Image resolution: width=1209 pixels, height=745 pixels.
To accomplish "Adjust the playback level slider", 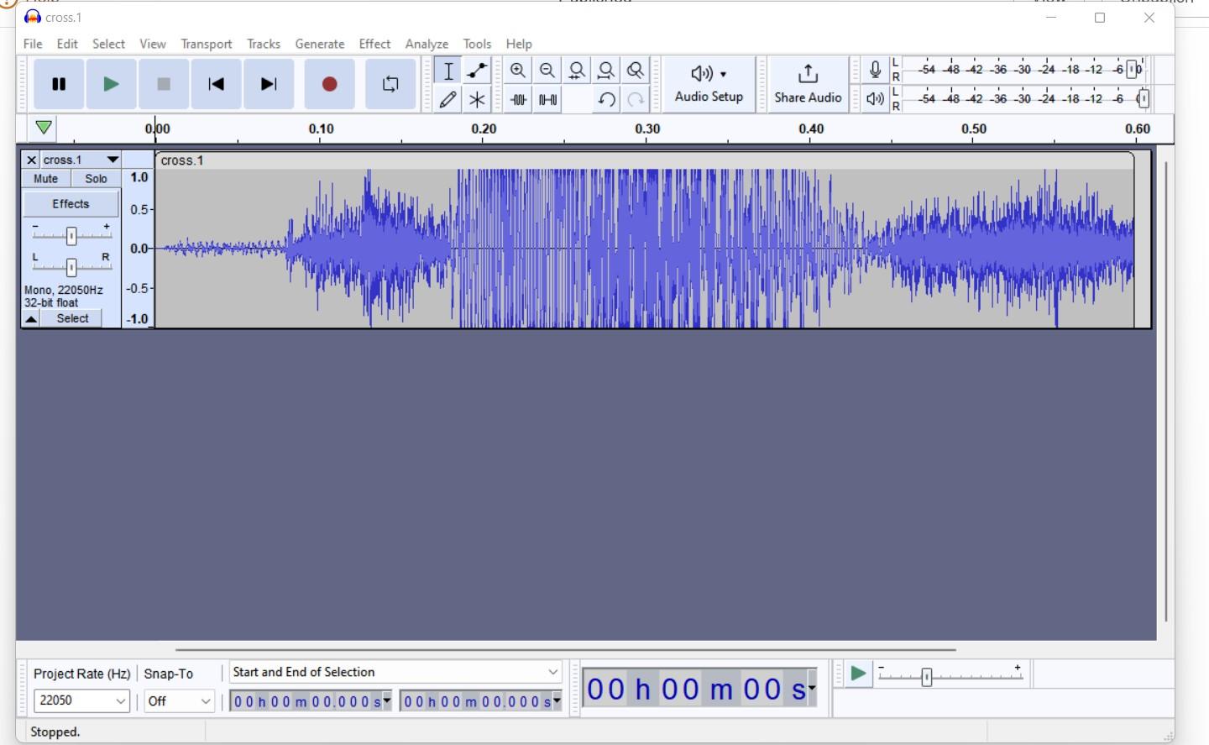I will (x=1143, y=99).
